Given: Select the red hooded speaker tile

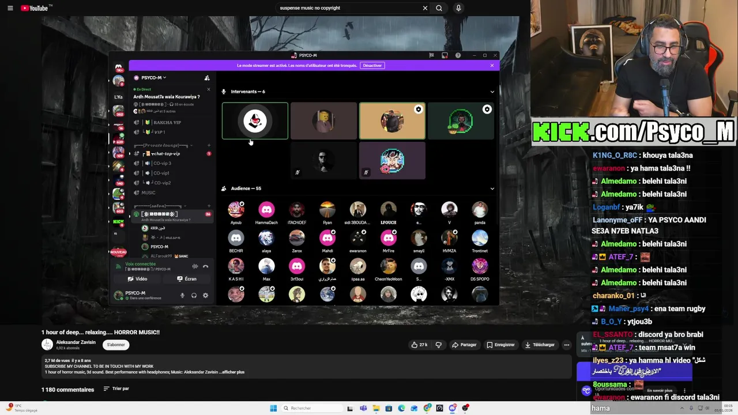Looking at the screenshot, I should pyautogui.click(x=255, y=121).
